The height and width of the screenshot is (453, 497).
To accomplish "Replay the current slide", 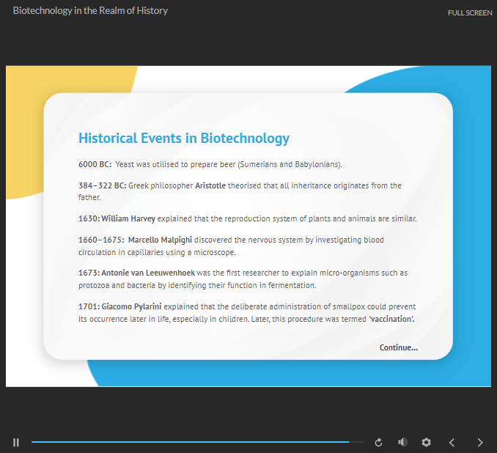I will pyautogui.click(x=378, y=442).
